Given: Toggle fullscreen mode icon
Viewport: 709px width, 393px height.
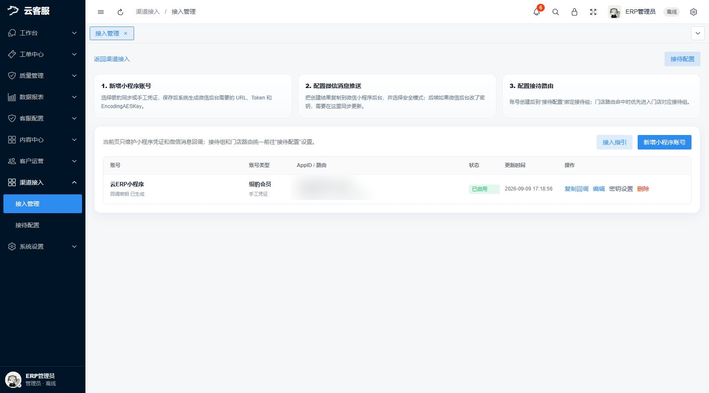Looking at the screenshot, I should (x=593, y=12).
